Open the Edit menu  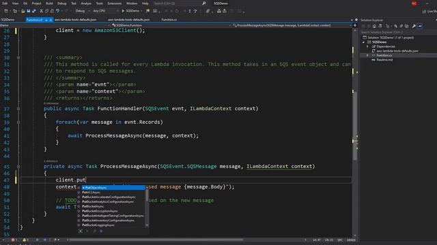[5, 3]
